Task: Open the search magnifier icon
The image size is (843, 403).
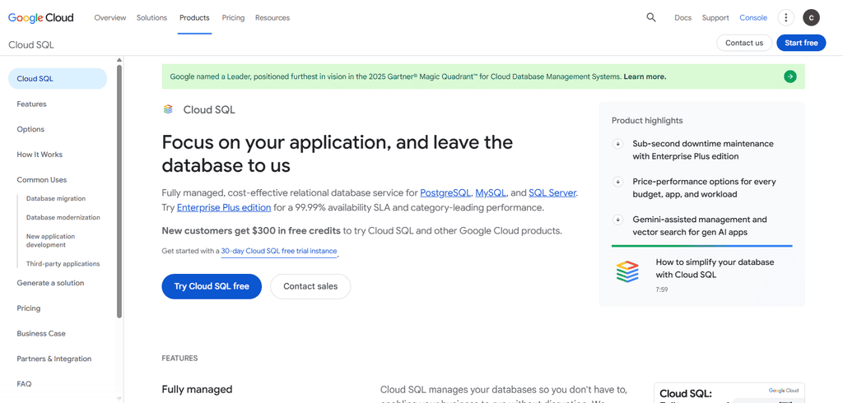Action: [x=651, y=18]
